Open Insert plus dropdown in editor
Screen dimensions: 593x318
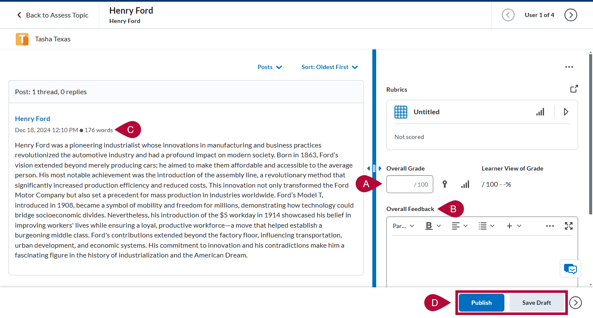pyautogui.click(x=514, y=226)
